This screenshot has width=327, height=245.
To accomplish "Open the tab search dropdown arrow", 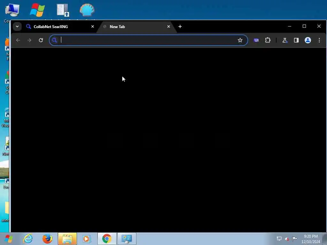I will point(17,26).
